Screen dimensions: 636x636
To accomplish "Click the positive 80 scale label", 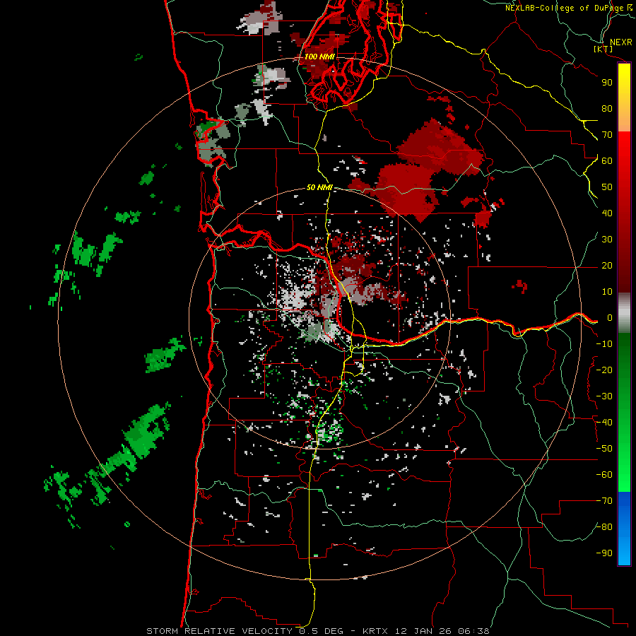I will [x=607, y=109].
